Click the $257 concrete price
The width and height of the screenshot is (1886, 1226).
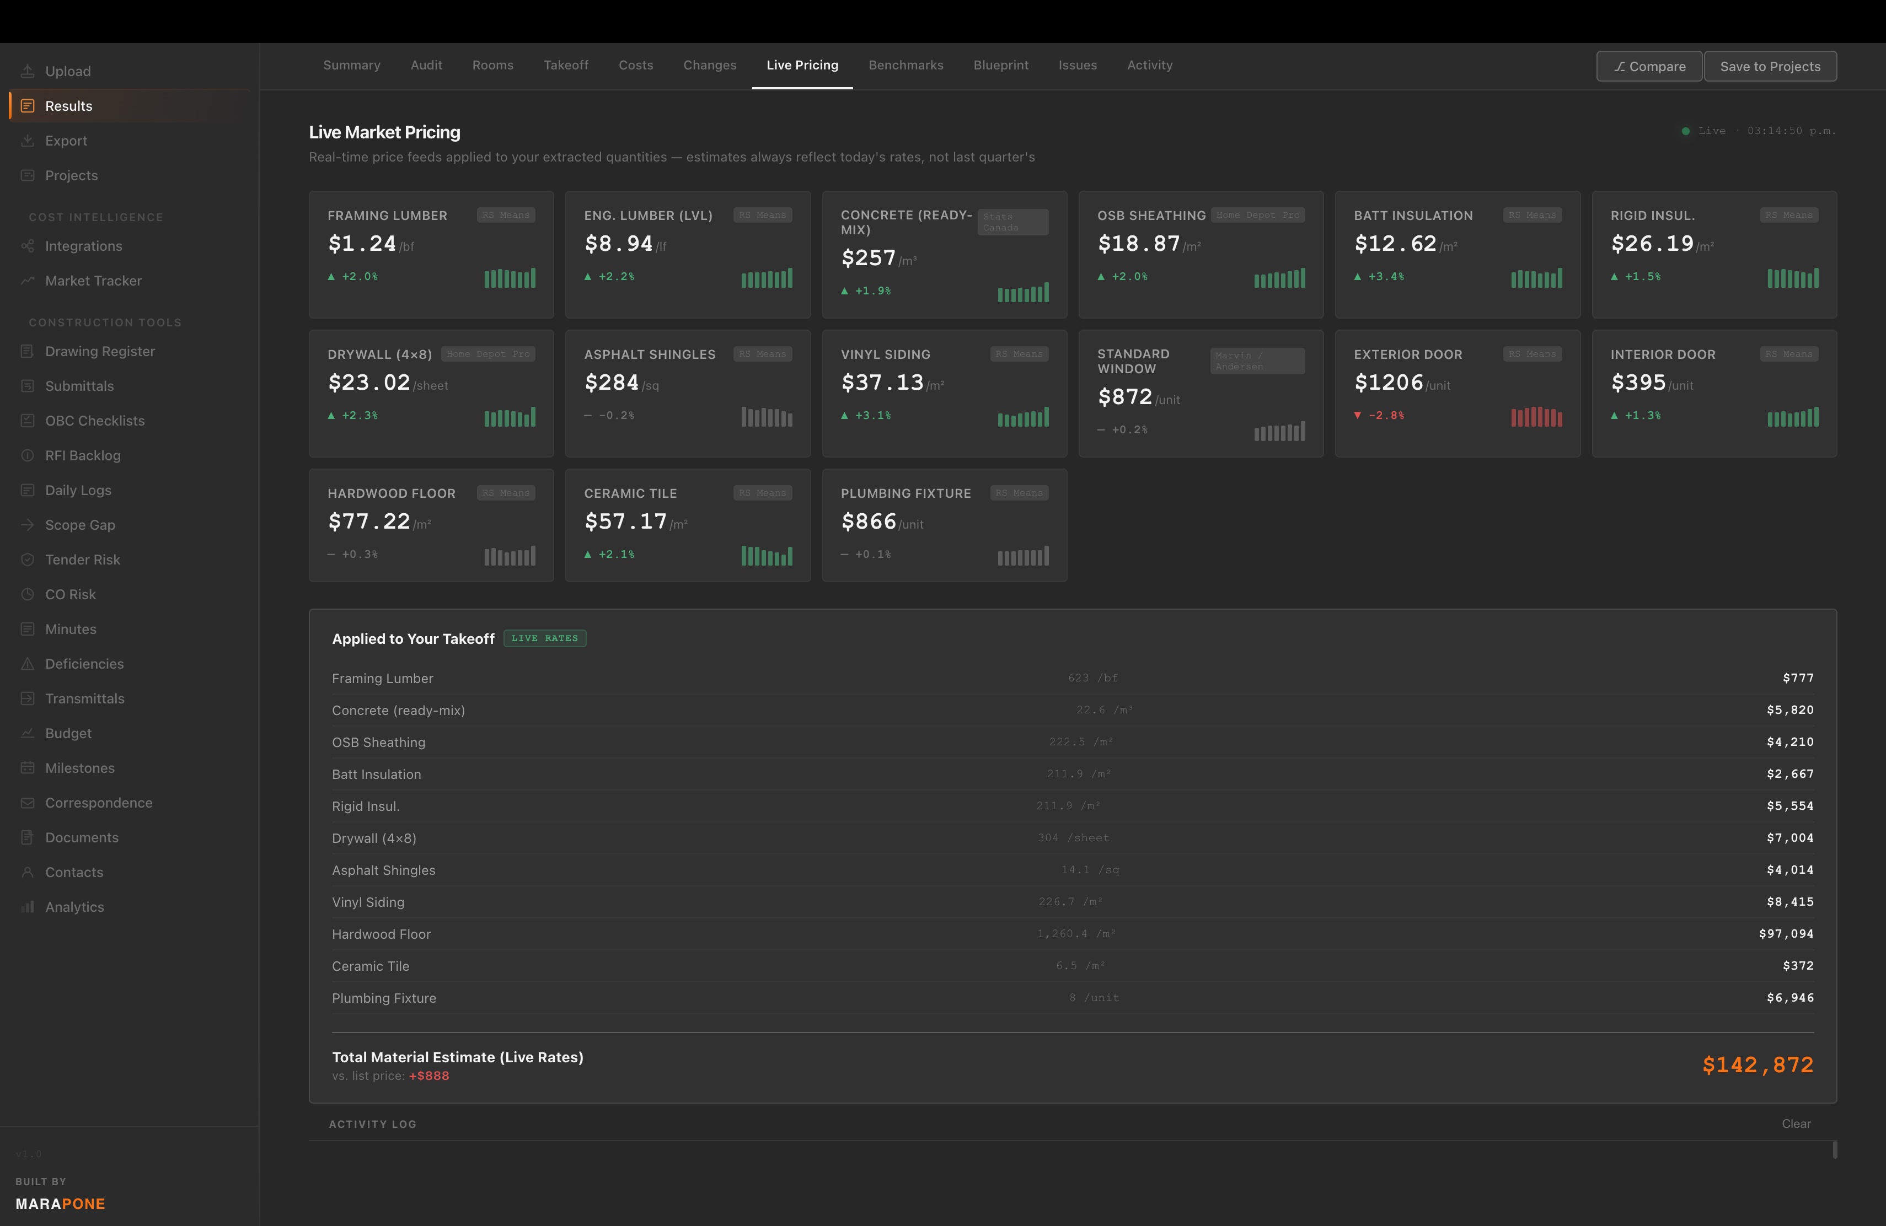pos(869,258)
